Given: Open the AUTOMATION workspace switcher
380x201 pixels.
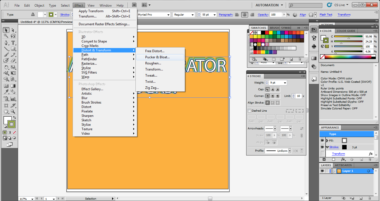Looking at the screenshot, I should [x=269, y=5].
